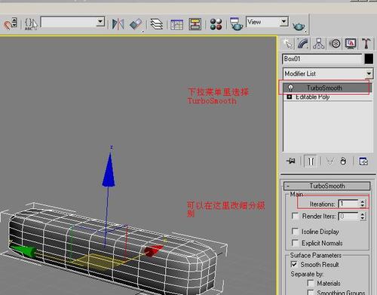
Task: Open the Material Editor spheres icon
Action: pyautogui.click(x=216, y=24)
